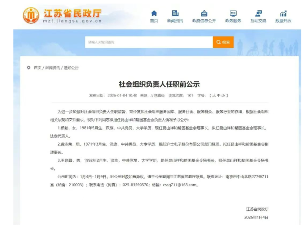The width and height of the screenshot is (304, 239).
Task: Open 新闻资讯 via its newspaper icon
Action: coord(175,13)
